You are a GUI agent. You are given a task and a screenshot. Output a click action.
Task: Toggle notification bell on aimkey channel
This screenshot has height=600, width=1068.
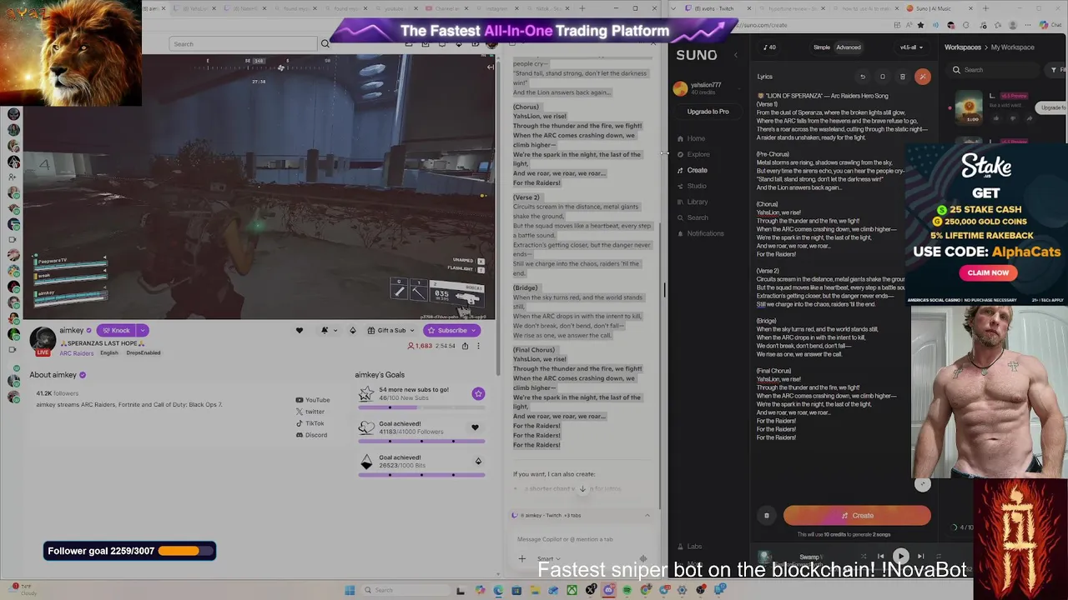coord(325,331)
